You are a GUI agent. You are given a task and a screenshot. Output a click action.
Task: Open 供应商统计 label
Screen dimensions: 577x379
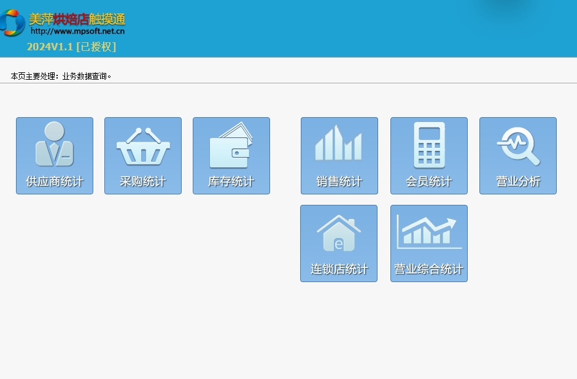(x=55, y=182)
